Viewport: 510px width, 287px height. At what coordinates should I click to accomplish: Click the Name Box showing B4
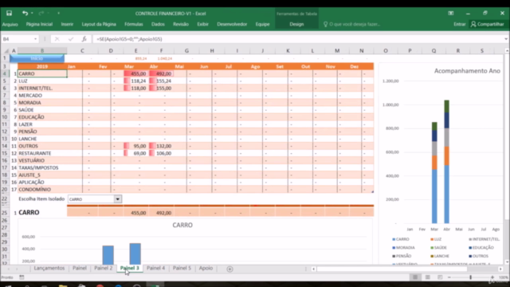17,39
